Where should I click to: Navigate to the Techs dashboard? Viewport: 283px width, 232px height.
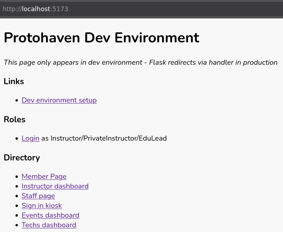tap(49, 225)
